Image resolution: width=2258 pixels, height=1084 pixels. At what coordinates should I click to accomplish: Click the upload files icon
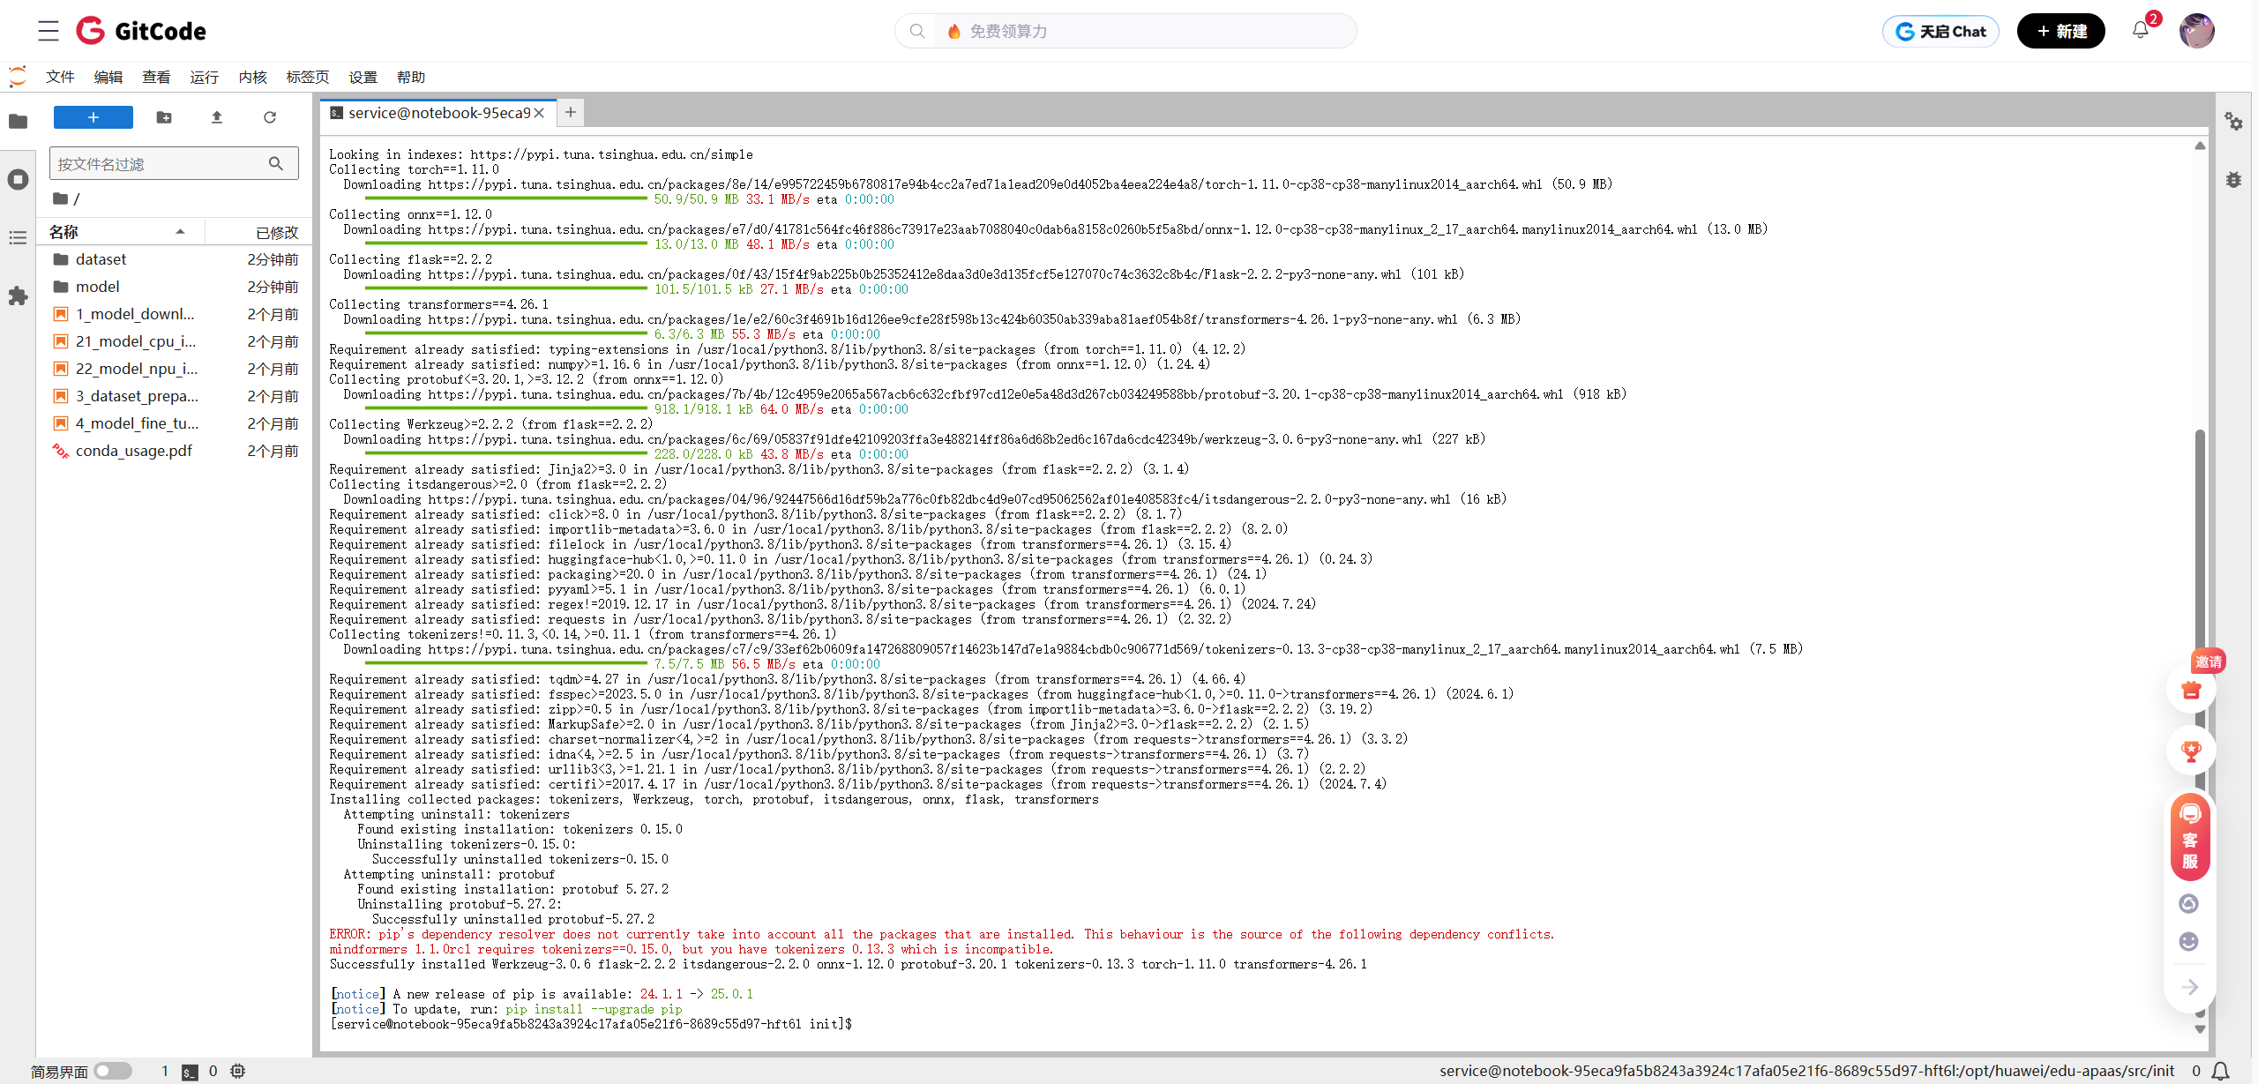pos(217,117)
